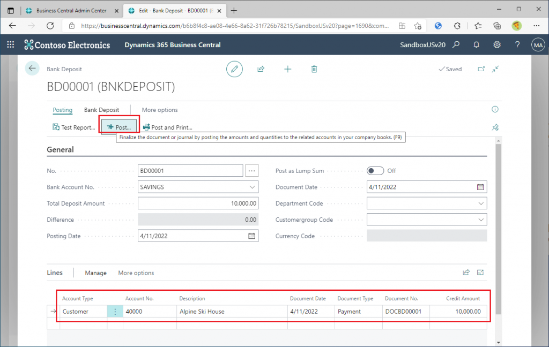
Task: Open a new browser tab
Action: tap(234, 11)
